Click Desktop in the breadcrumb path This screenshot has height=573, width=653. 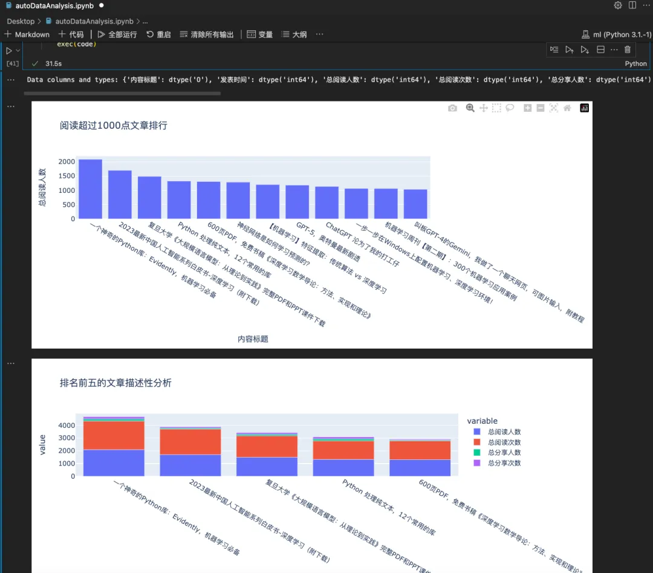click(x=21, y=21)
